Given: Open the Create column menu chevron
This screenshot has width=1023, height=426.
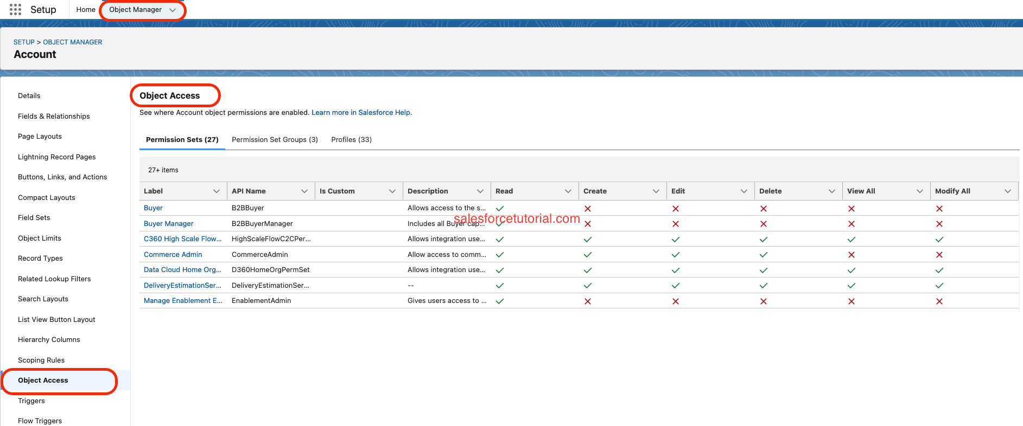Looking at the screenshot, I should pyautogui.click(x=656, y=191).
